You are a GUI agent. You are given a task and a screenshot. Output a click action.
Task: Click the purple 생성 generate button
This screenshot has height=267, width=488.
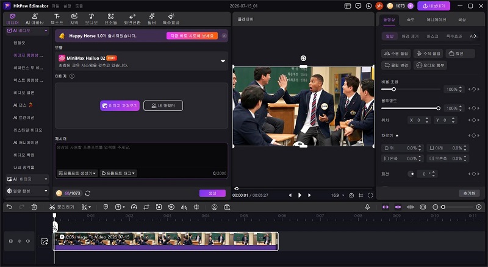(212, 193)
